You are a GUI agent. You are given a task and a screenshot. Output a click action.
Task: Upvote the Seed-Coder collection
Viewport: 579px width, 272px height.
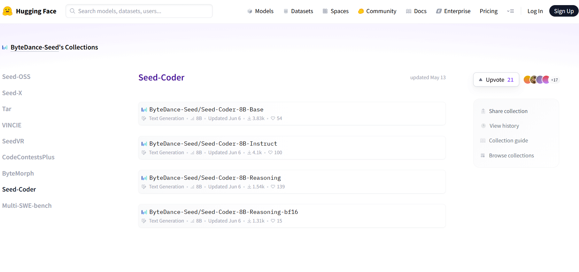tap(496, 80)
